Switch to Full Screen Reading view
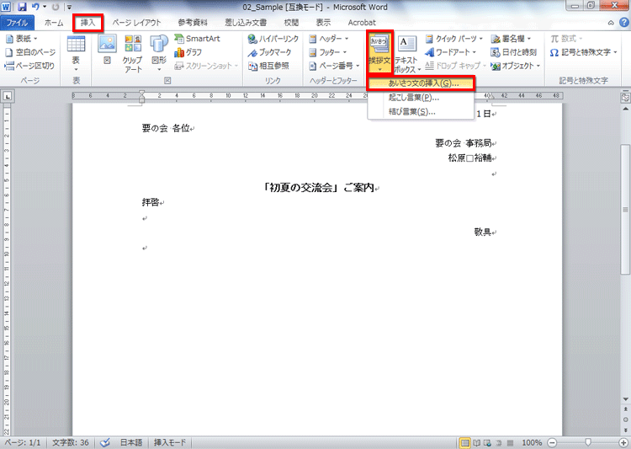The width and height of the screenshot is (631, 449). [476, 442]
